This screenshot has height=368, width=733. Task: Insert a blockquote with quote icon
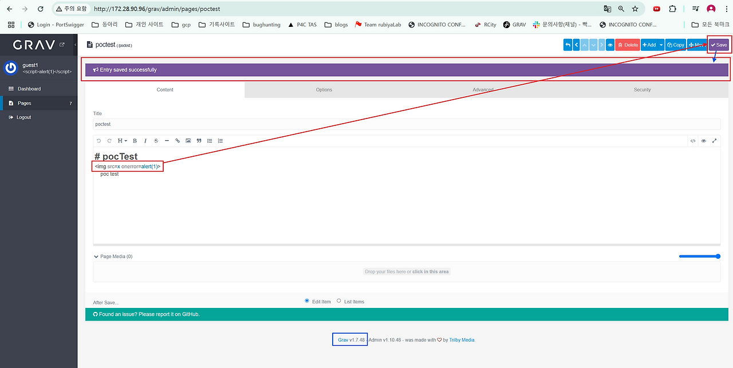click(x=199, y=141)
